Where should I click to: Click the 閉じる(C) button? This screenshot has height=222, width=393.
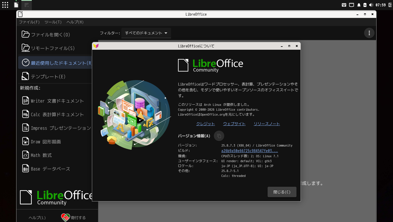click(282, 192)
